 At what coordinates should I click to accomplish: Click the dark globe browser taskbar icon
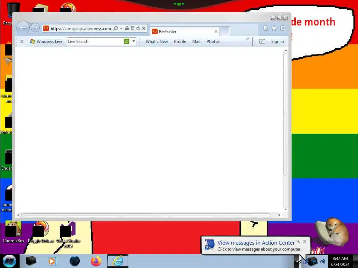(x=75, y=261)
